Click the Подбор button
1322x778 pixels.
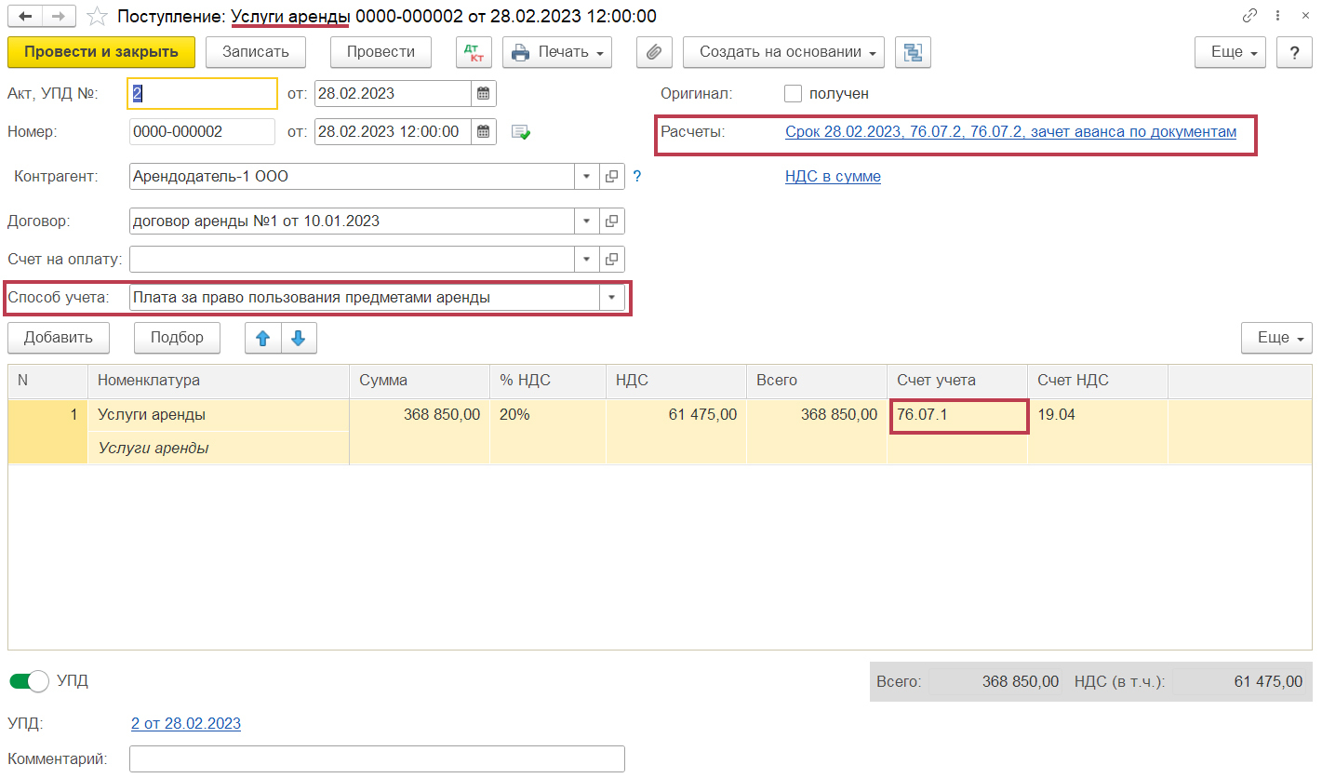pyautogui.click(x=177, y=338)
